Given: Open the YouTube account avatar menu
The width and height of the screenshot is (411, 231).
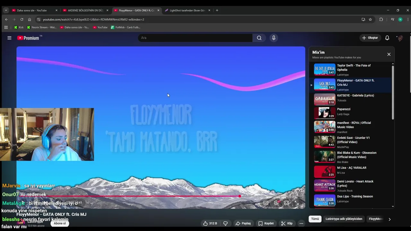Looking at the screenshot, I should coord(400,38).
